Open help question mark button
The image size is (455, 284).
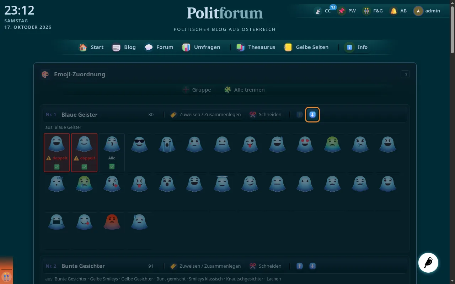405,74
